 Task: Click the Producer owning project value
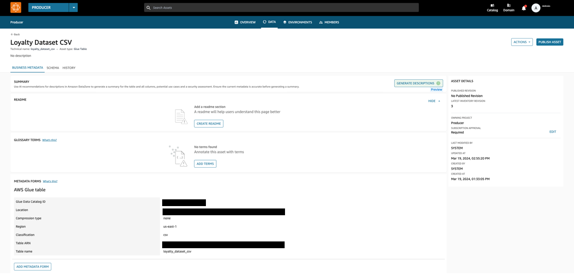tap(458, 123)
